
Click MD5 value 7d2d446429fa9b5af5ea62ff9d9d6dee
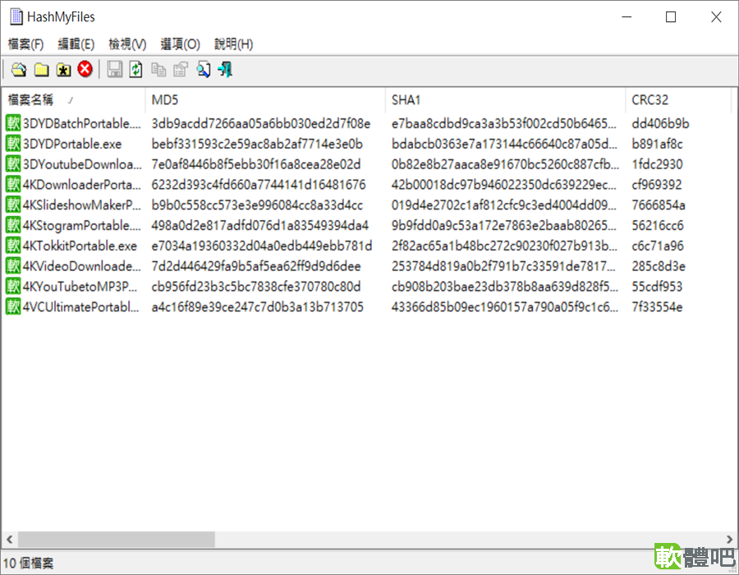click(x=256, y=266)
